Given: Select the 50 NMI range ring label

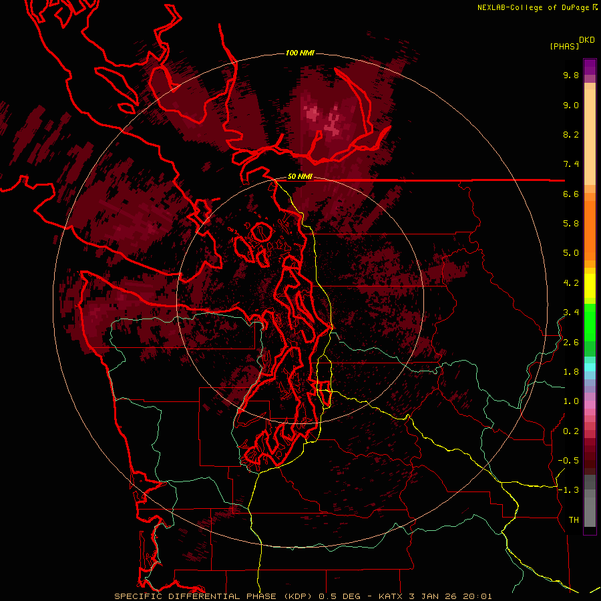Looking at the screenshot, I should [x=300, y=177].
